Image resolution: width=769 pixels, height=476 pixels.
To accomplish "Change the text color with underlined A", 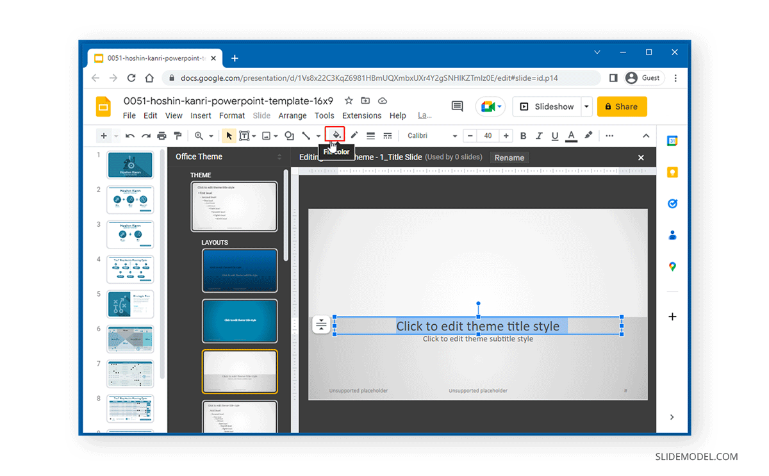I will [571, 136].
